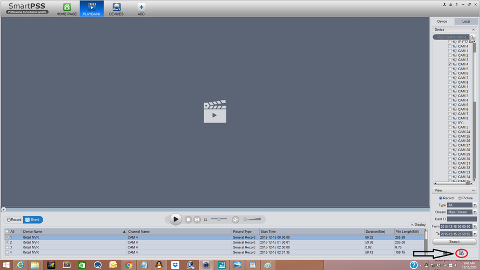Switch to the Local tab

pyautogui.click(x=466, y=22)
